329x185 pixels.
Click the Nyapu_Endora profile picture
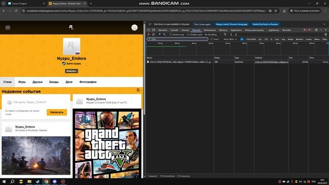[x=71, y=46]
